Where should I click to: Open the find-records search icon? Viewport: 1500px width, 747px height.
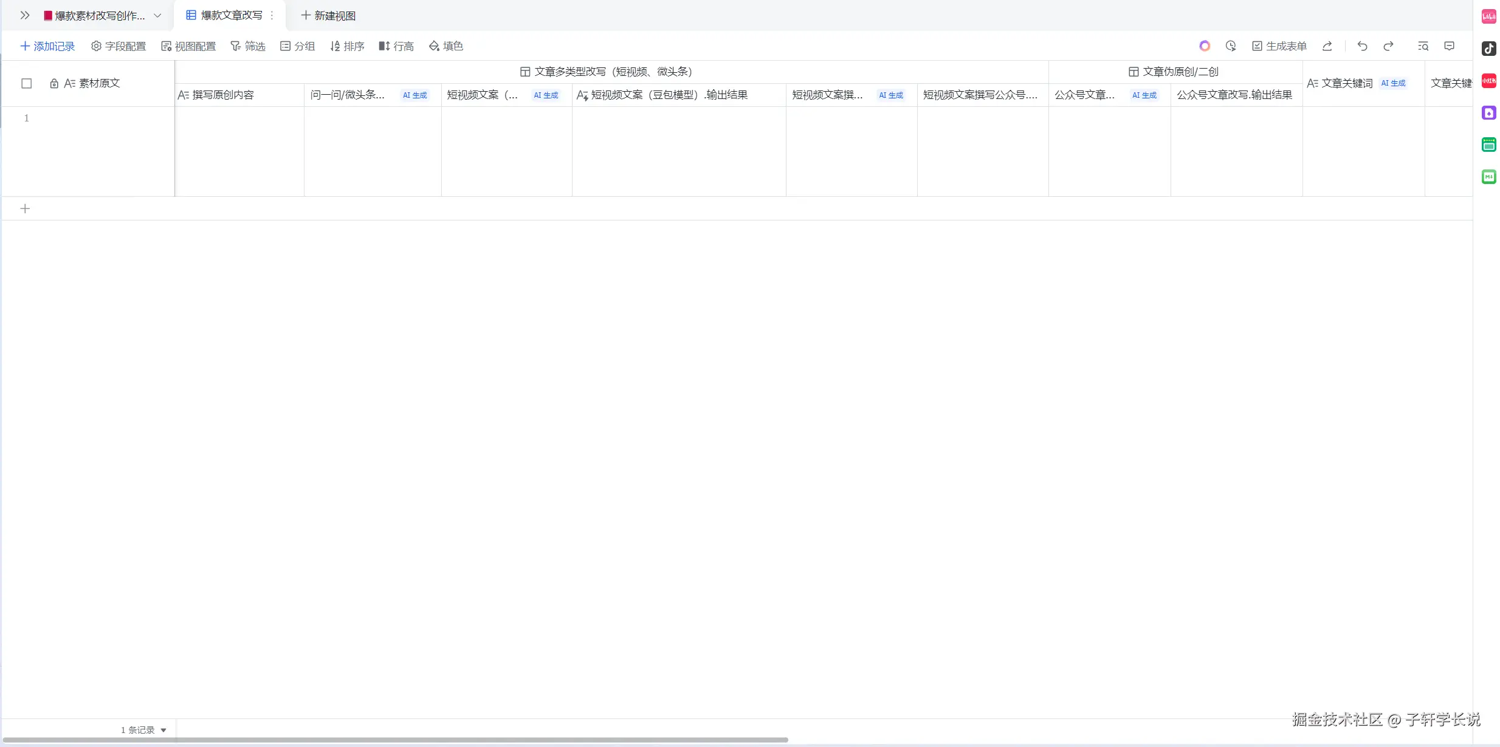1423,46
